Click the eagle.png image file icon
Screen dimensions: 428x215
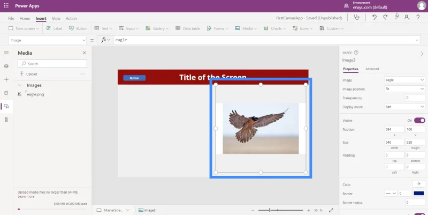tap(19, 94)
